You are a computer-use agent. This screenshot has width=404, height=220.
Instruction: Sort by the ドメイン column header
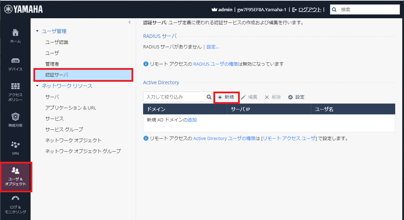[x=185, y=109]
